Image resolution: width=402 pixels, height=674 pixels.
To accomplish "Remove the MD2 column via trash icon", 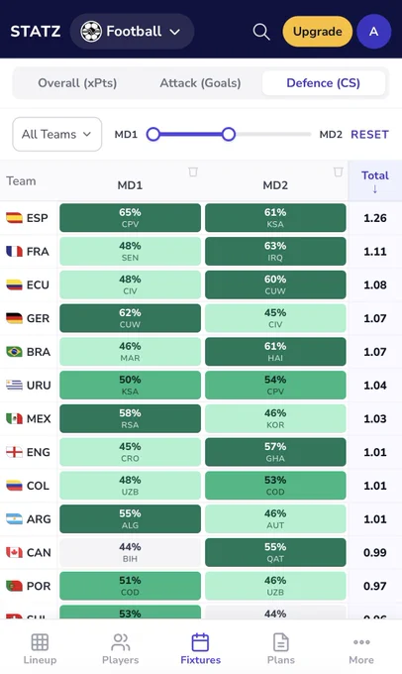I will (338, 171).
